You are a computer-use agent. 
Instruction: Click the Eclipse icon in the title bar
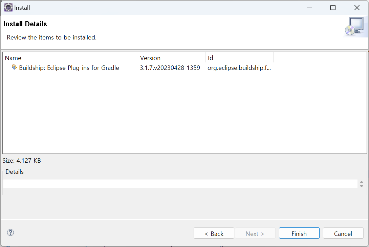pyautogui.click(x=8, y=7)
